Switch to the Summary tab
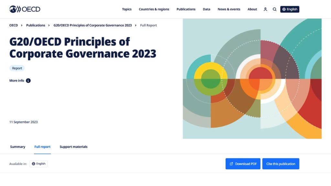The image size is (331, 186). [x=17, y=147]
